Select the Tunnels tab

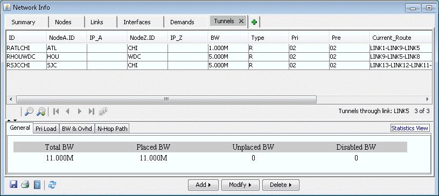pyautogui.click(x=224, y=21)
